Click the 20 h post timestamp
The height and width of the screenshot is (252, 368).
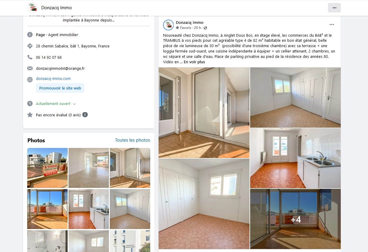click(x=197, y=28)
